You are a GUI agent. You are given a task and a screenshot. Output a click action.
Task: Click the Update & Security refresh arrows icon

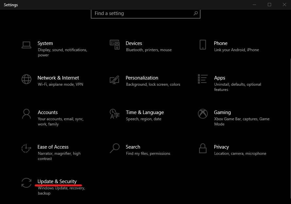tap(26, 183)
